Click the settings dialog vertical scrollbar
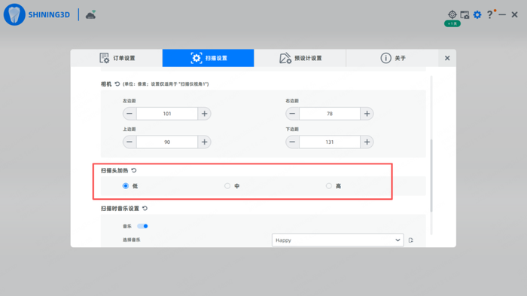This screenshot has width=527, height=296. coord(431,175)
